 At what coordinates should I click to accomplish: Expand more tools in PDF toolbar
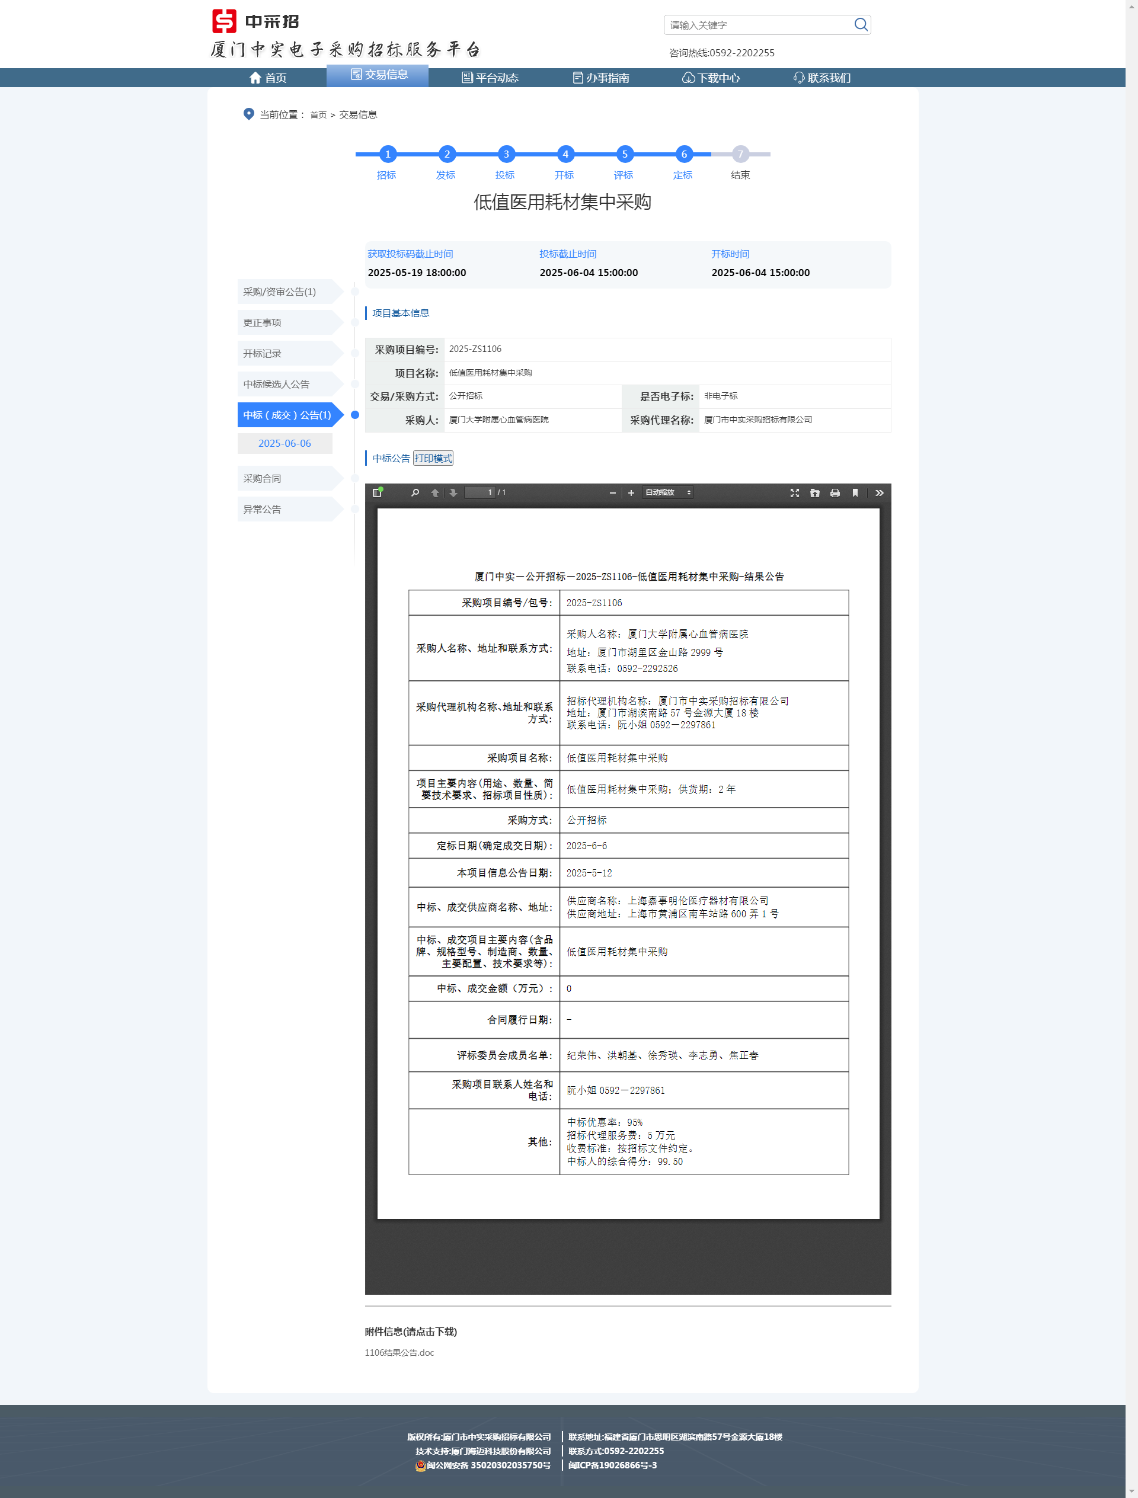tap(879, 493)
